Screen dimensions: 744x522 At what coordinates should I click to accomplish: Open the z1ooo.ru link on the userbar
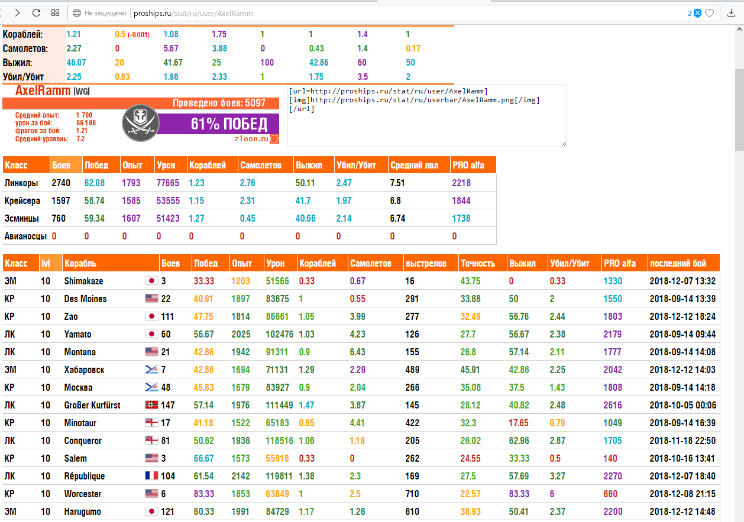[x=251, y=140]
